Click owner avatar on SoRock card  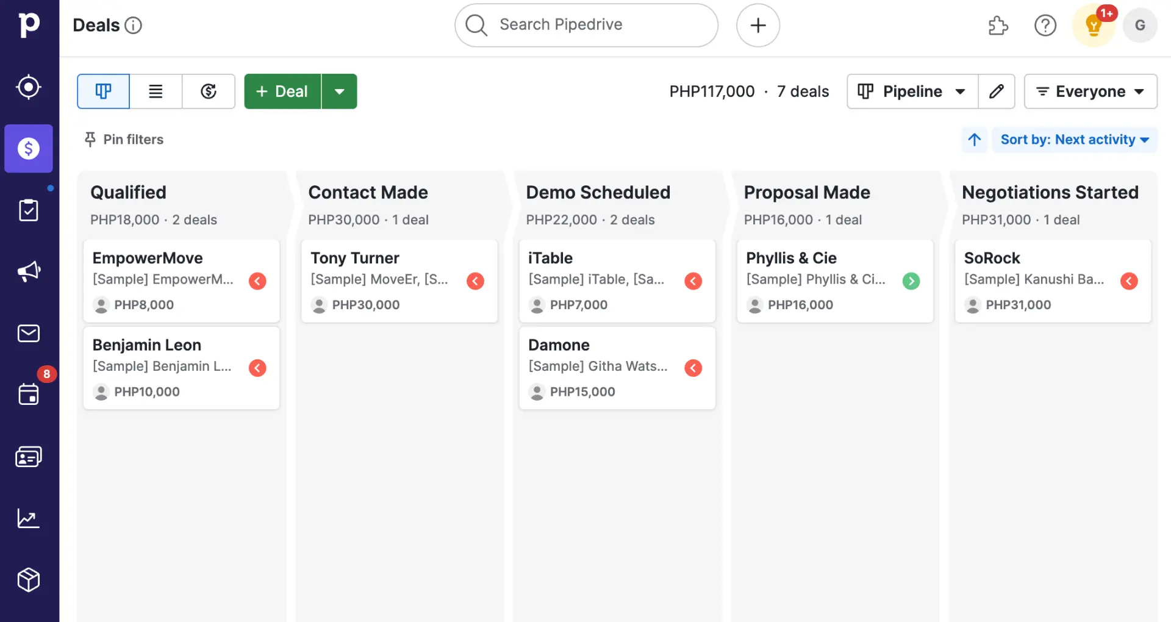click(973, 305)
